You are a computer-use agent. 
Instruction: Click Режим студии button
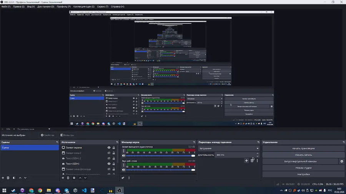[303, 168]
